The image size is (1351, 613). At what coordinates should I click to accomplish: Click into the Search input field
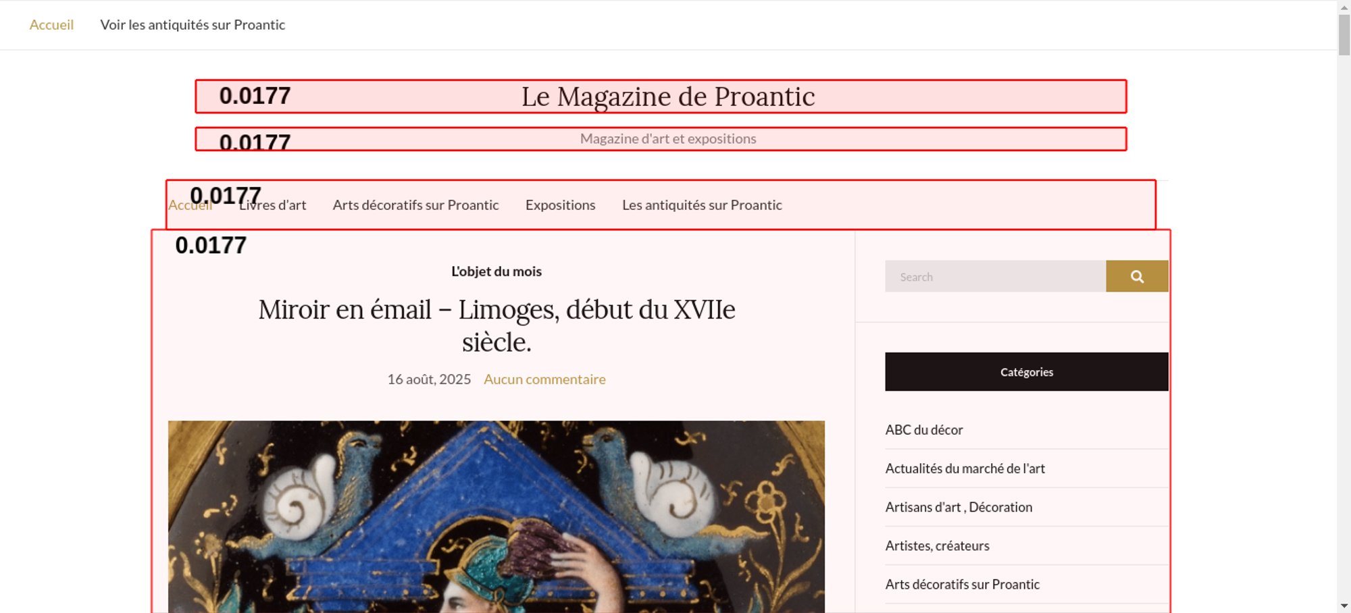[995, 276]
